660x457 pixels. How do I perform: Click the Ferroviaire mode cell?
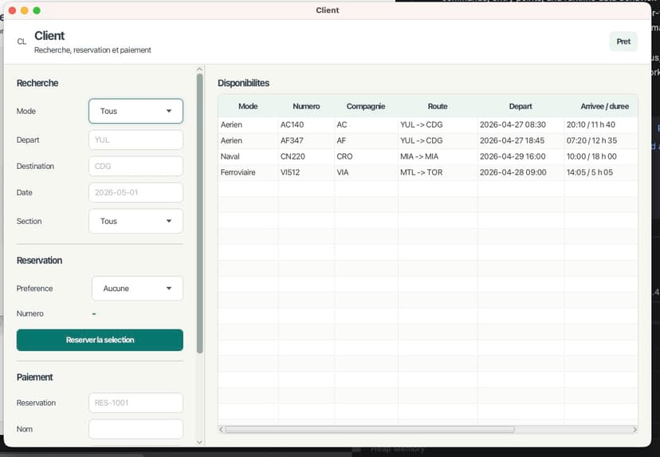[248, 172]
